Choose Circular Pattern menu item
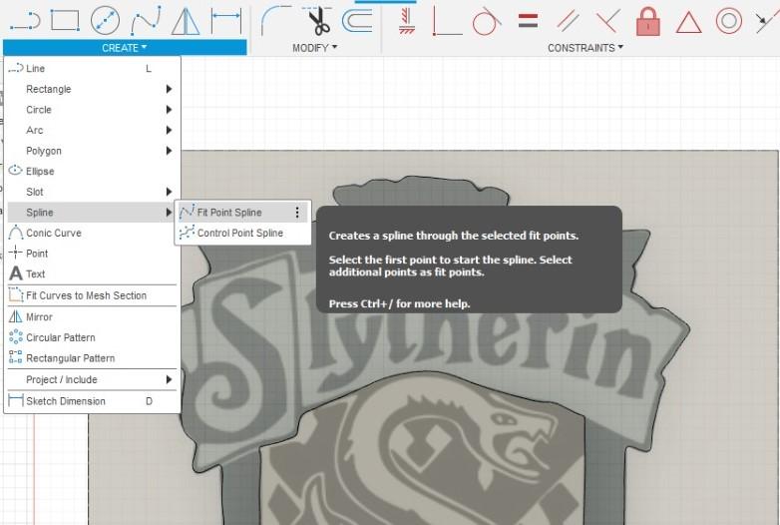 click(x=92, y=337)
